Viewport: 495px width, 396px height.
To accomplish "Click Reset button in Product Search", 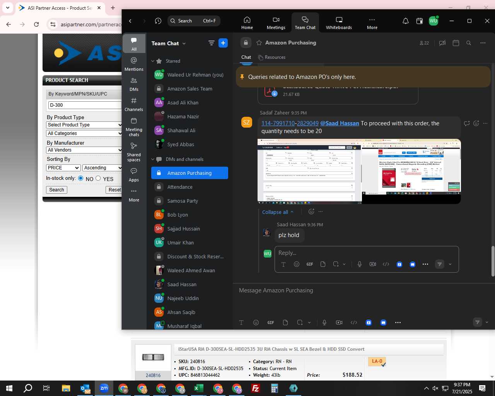I will [114, 190].
